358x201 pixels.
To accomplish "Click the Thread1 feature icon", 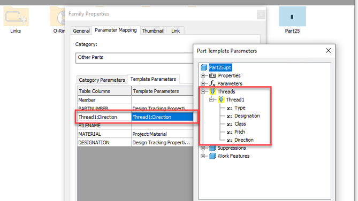I will pos(221,99).
